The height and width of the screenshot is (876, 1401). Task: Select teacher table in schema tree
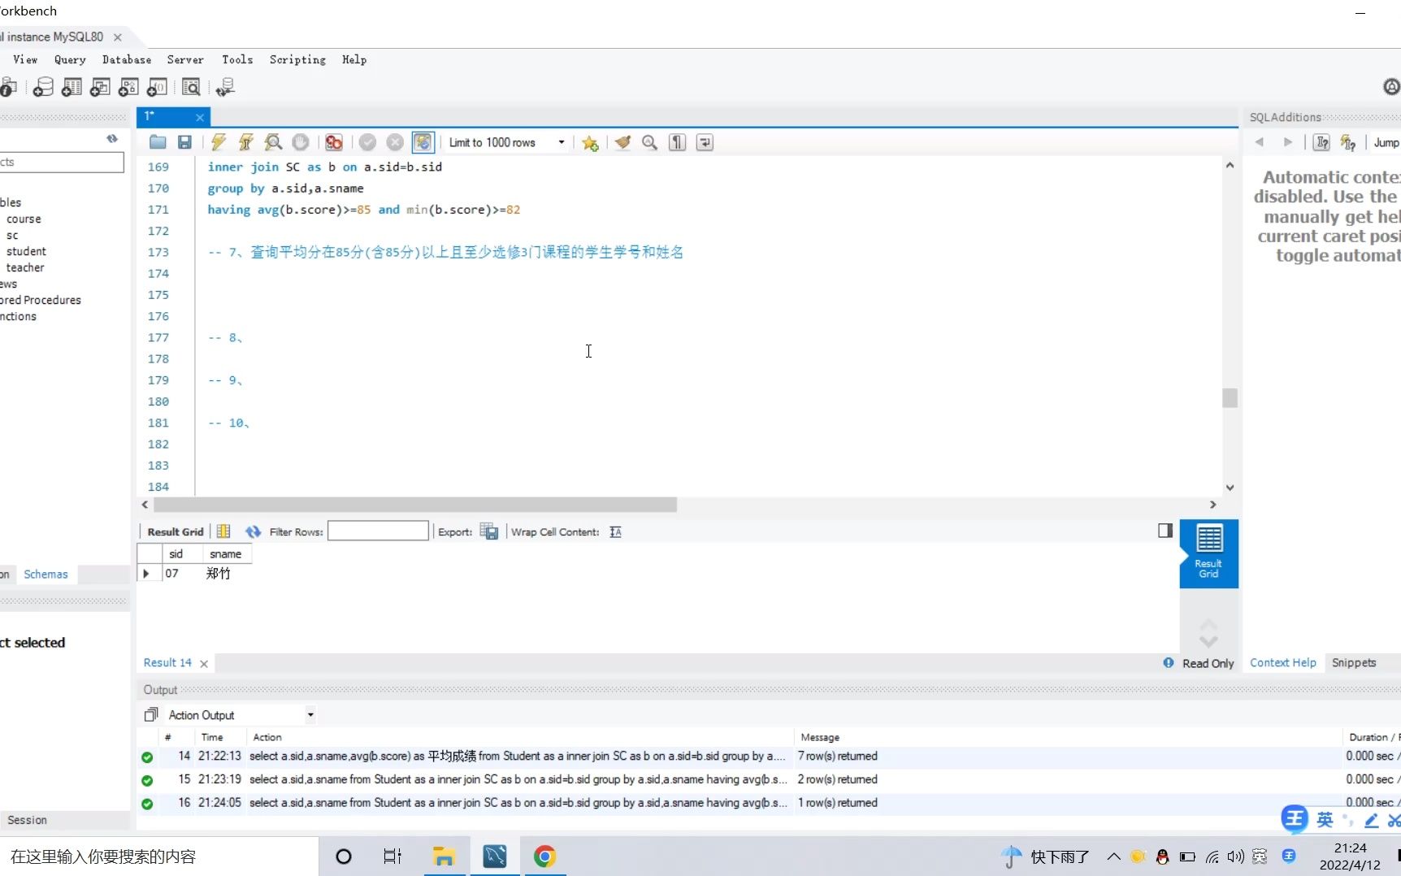pos(25,267)
